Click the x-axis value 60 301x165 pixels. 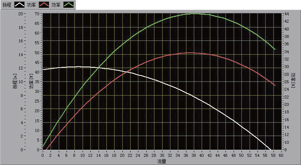click(x=281, y=155)
